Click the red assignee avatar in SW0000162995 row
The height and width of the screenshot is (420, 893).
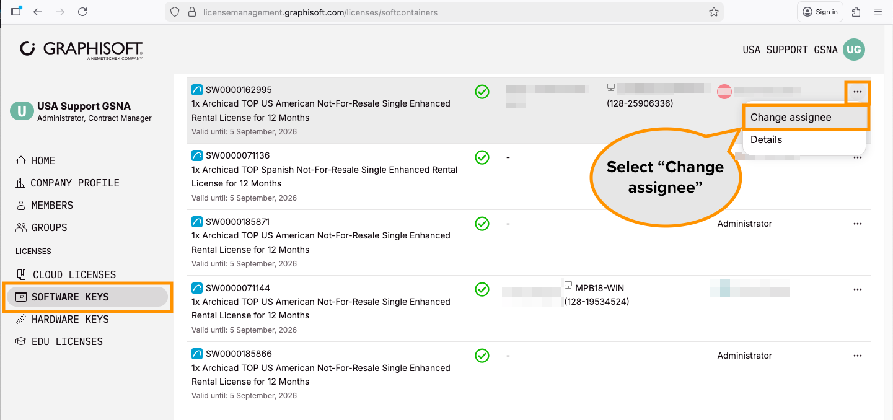(724, 92)
